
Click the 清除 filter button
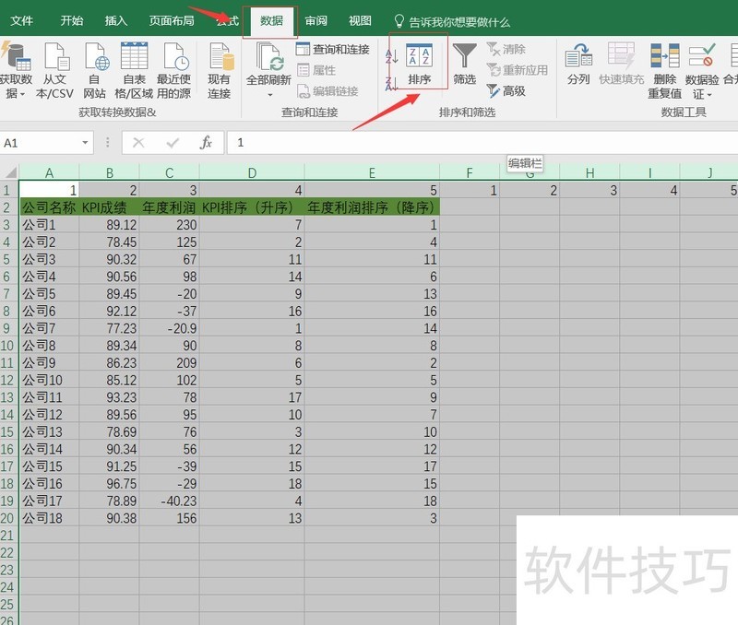pyautogui.click(x=506, y=49)
